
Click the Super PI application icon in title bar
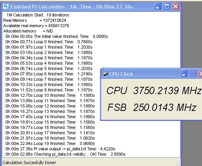coord(6,6)
